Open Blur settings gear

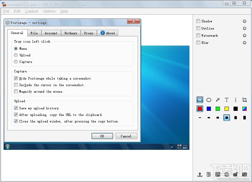[x=245, y=43]
